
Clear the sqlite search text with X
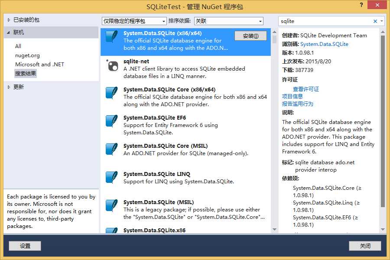pyautogui.click(x=375, y=21)
